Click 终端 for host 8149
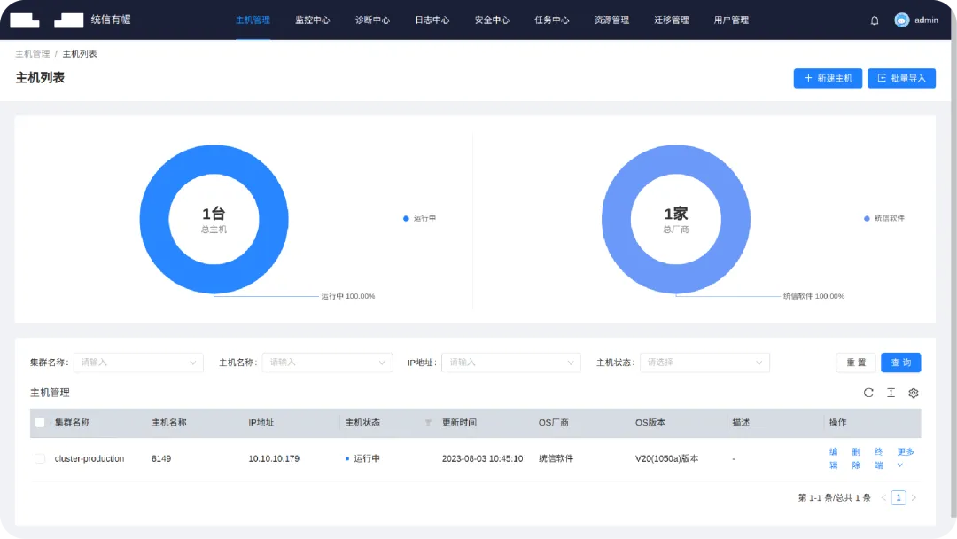The image size is (957, 539). coord(879,458)
